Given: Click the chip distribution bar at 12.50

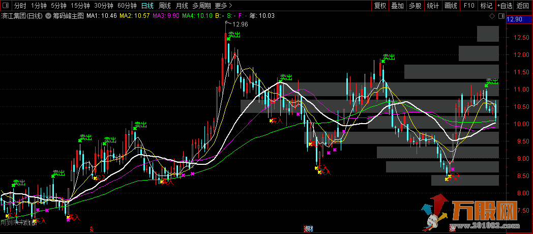Looking at the screenshot, I should point(487,34).
